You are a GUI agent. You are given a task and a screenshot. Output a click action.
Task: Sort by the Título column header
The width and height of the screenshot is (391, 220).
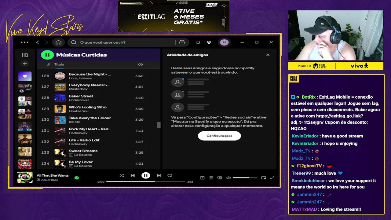(59, 64)
